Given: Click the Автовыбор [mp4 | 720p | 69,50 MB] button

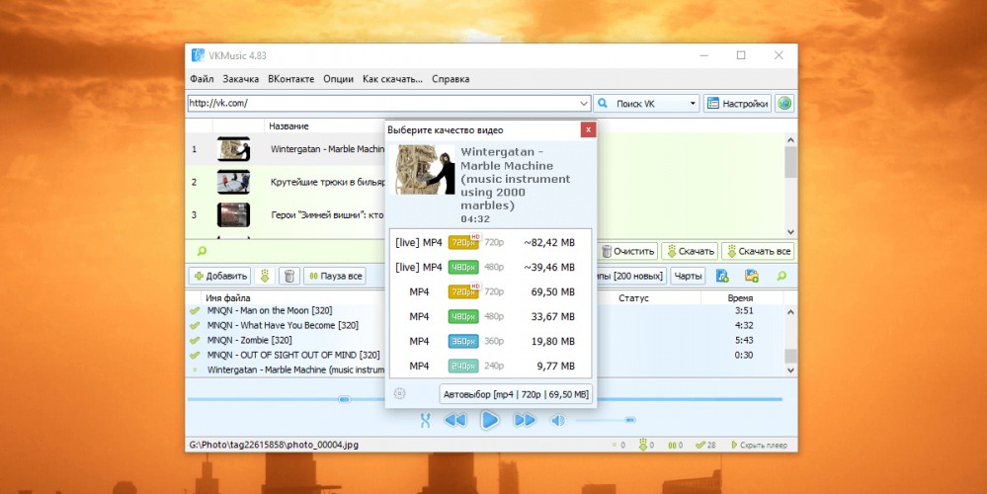Looking at the screenshot, I should pos(516,394).
